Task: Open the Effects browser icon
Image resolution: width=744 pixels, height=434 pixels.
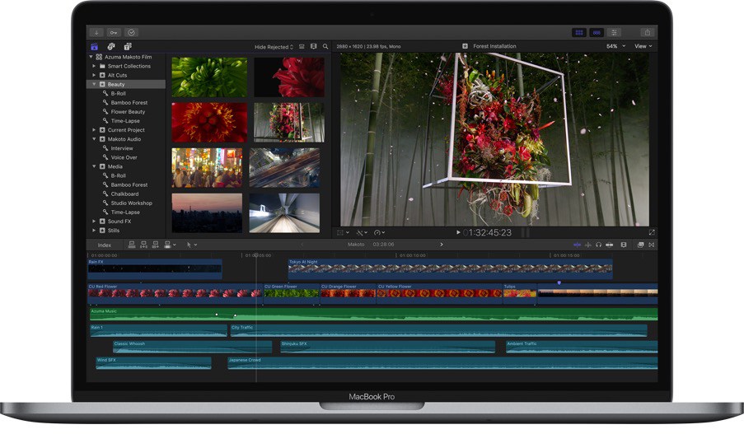Action: pyautogui.click(x=640, y=245)
